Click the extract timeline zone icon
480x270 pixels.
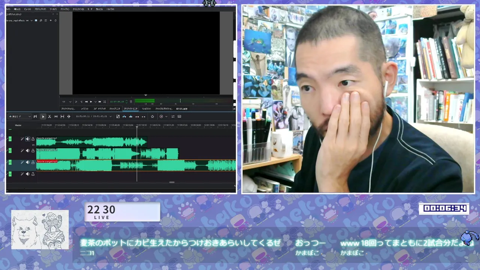(x=137, y=116)
